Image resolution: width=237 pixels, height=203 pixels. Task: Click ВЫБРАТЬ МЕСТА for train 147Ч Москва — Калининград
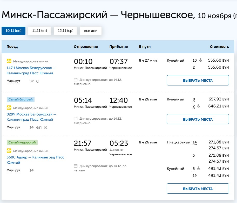click(198, 80)
